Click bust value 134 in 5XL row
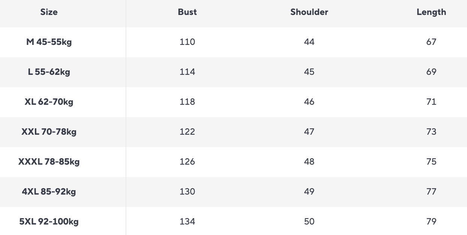 [x=187, y=222]
